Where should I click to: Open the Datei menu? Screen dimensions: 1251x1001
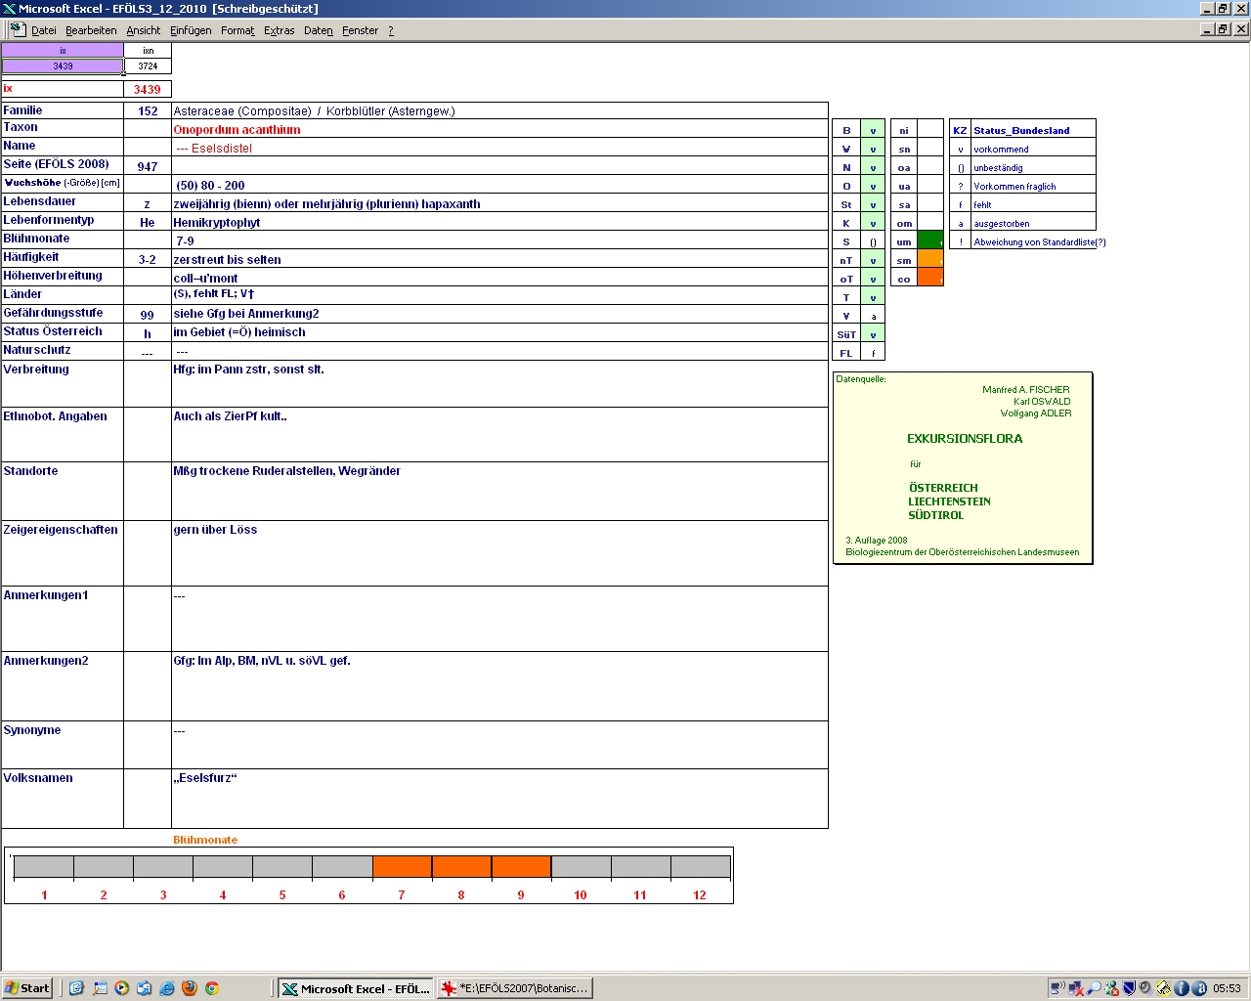click(43, 30)
